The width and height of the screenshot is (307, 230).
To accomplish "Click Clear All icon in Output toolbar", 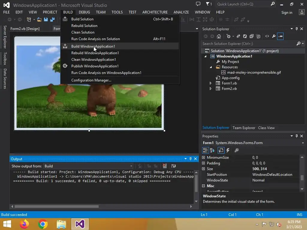I will [x=165, y=166].
